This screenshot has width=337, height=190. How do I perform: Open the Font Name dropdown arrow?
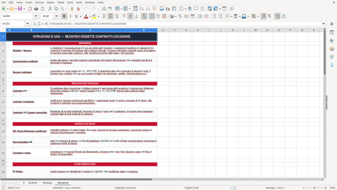coord(36,16)
